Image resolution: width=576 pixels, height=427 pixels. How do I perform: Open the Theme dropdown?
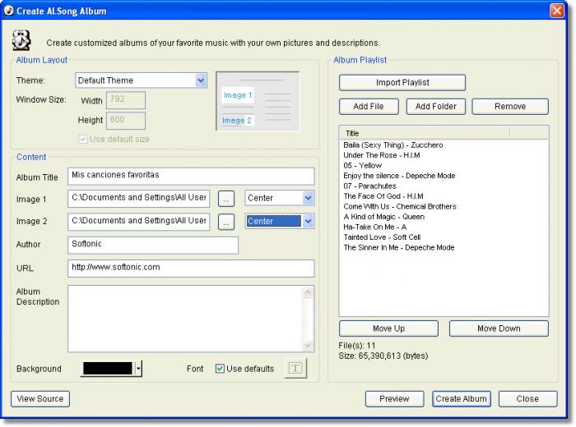click(201, 80)
